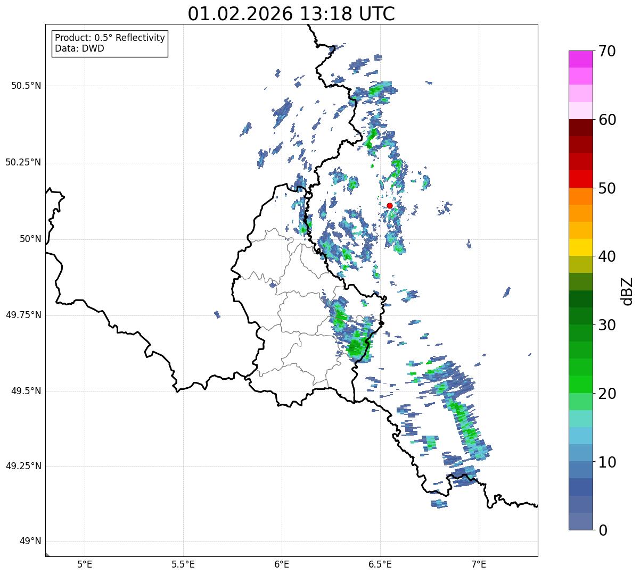Click the red radar site marker
Screen dimensions: 640x575
[x=390, y=205]
